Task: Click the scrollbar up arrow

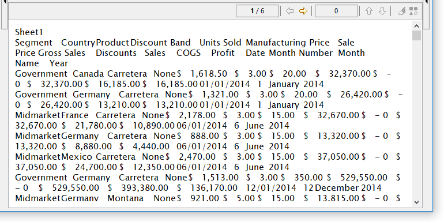Action: click(416, 26)
